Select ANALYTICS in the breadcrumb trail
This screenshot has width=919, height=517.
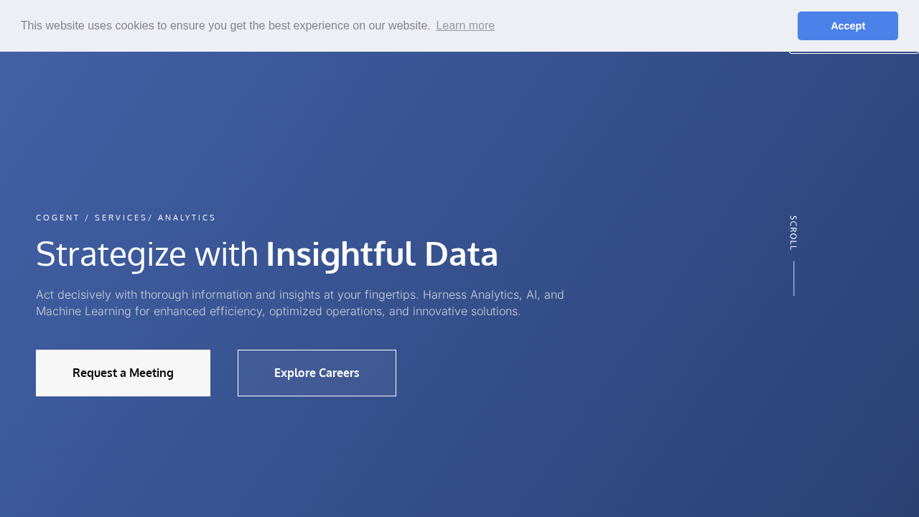coord(187,218)
